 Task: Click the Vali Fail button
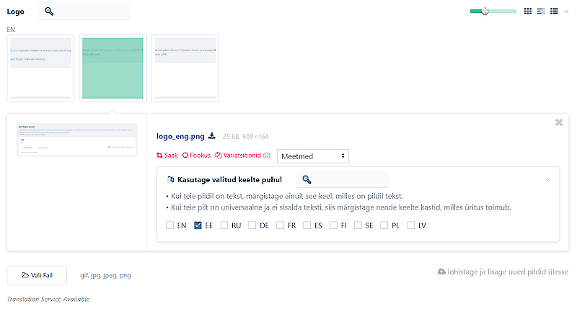click(x=37, y=275)
